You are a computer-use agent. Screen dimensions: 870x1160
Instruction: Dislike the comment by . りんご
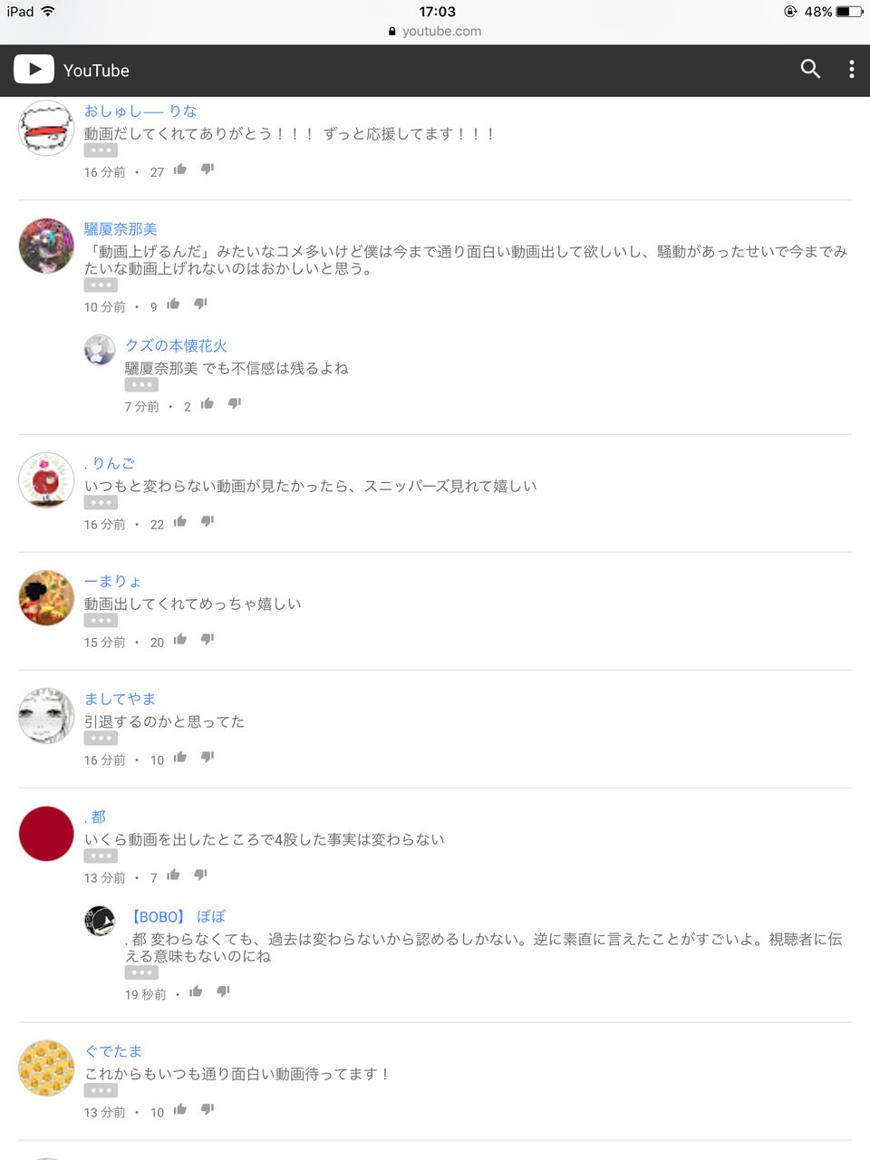coord(208,522)
